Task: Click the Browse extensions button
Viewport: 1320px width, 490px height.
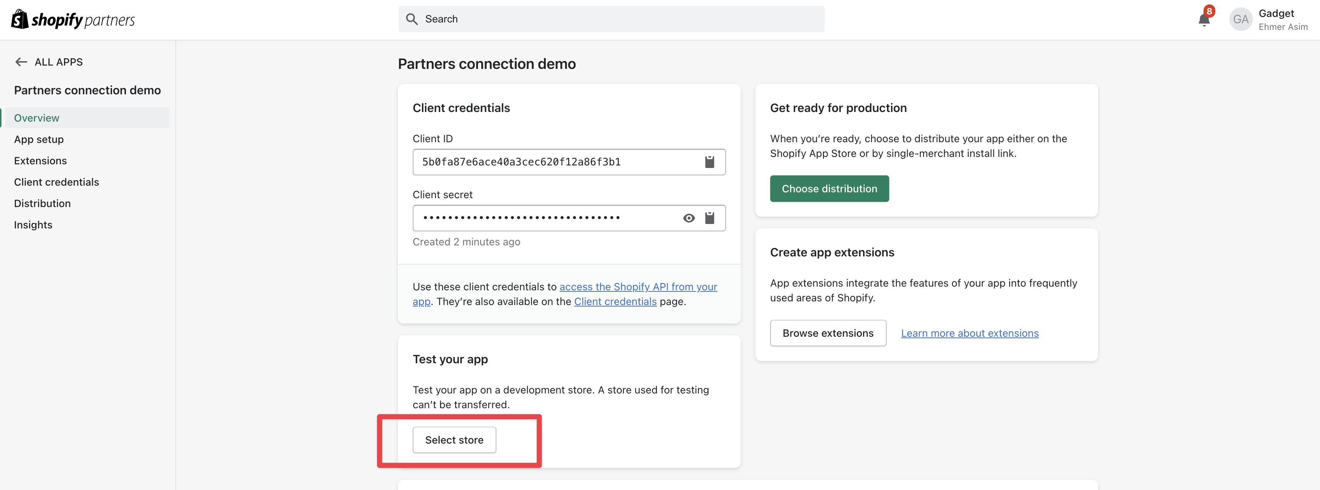Action: tap(828, 333)
